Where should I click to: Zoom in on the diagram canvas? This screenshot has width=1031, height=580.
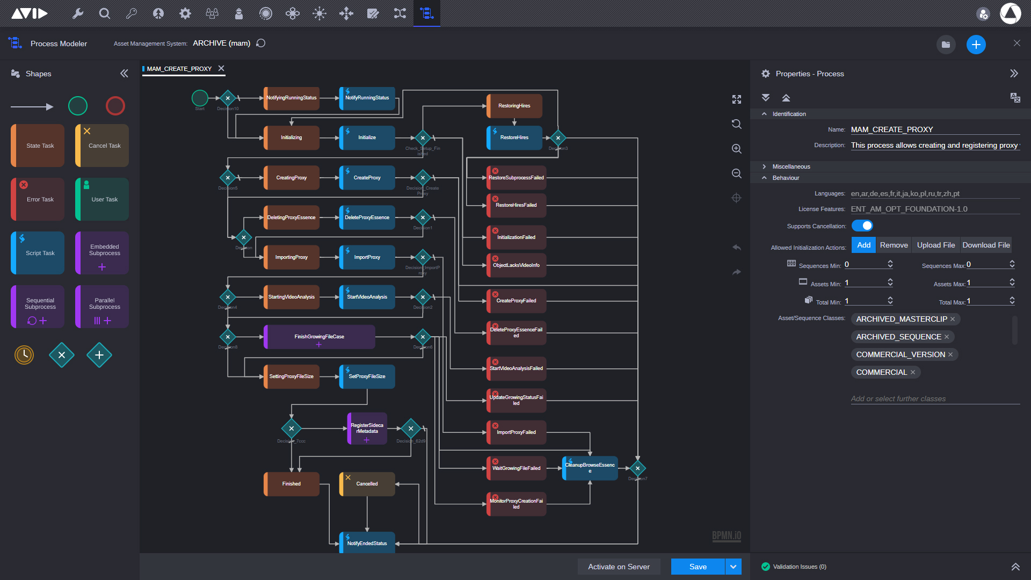[x=737, y=149]
